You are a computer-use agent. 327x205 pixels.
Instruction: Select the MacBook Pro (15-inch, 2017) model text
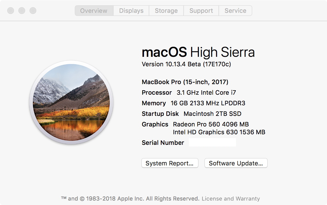coord(185,82)
